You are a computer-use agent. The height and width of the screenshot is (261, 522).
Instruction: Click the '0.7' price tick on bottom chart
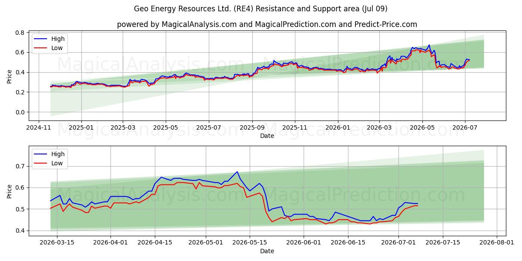tap(19, 166)
